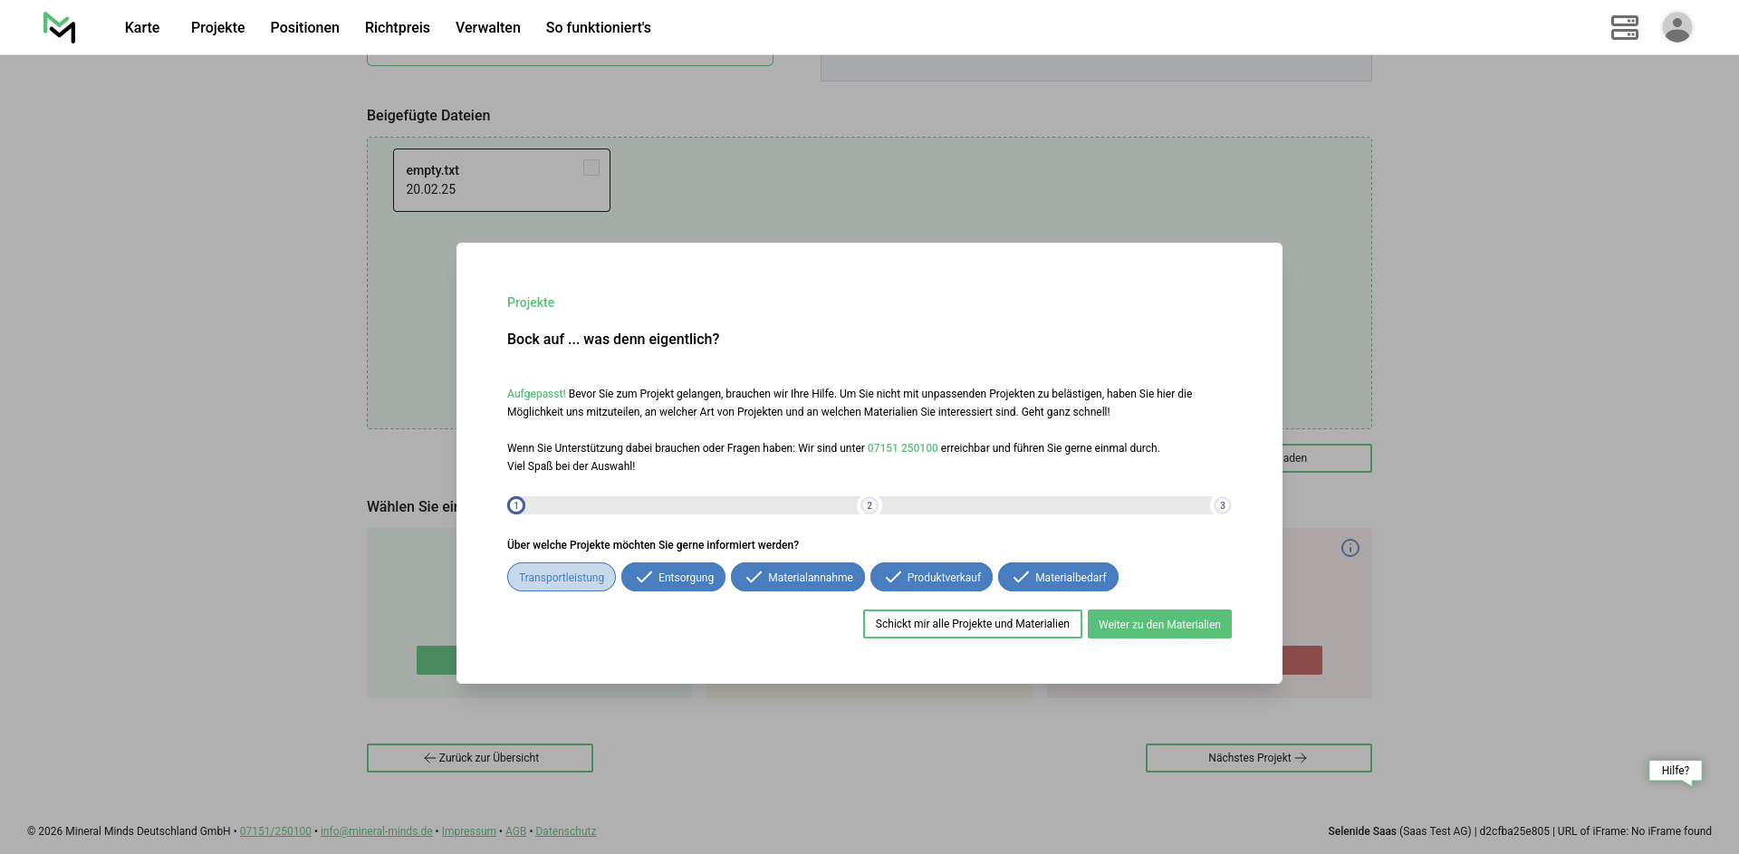Uncheck the Materialbedarf chip
The height and width of the screenshot is (854, 1739).
[x=1058, y=578]
